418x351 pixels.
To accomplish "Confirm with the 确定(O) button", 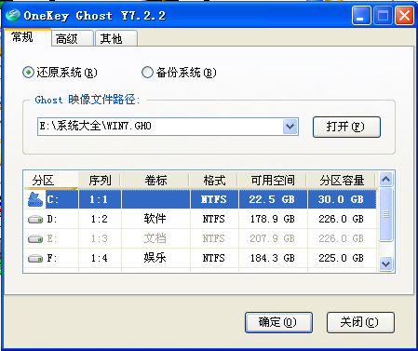I will click(278, 322).
